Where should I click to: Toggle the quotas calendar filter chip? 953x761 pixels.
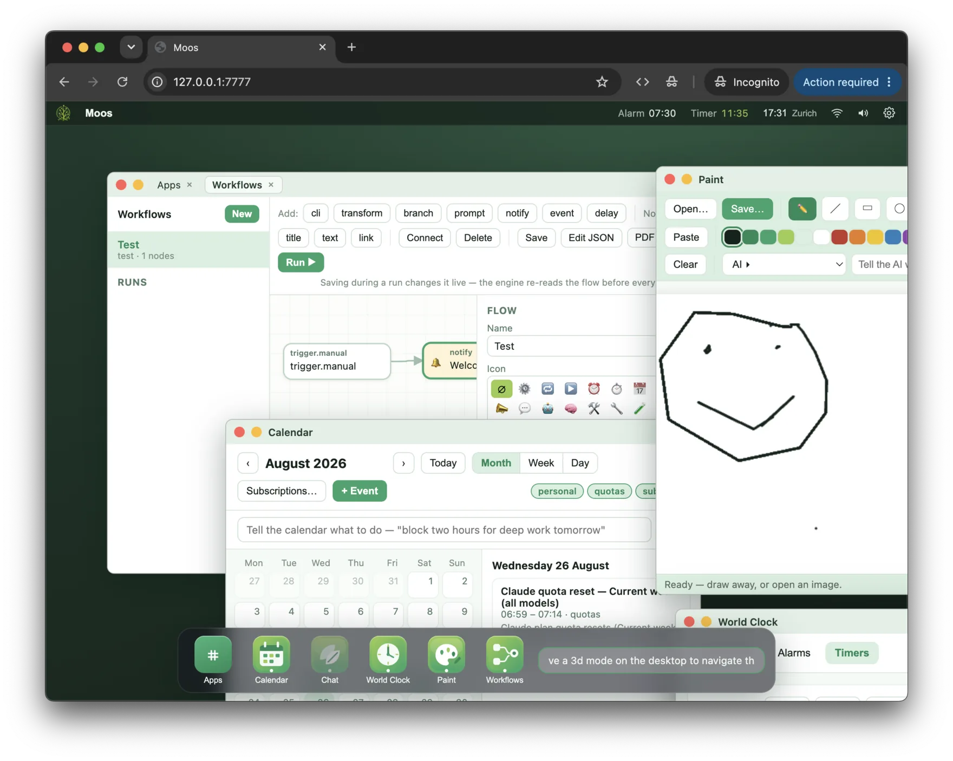609,491
